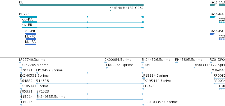
Task: Click the EK249335.5prime EST label
Action: (51, 97)
